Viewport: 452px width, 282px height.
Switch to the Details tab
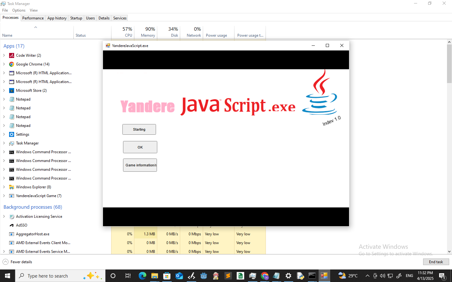104,18
